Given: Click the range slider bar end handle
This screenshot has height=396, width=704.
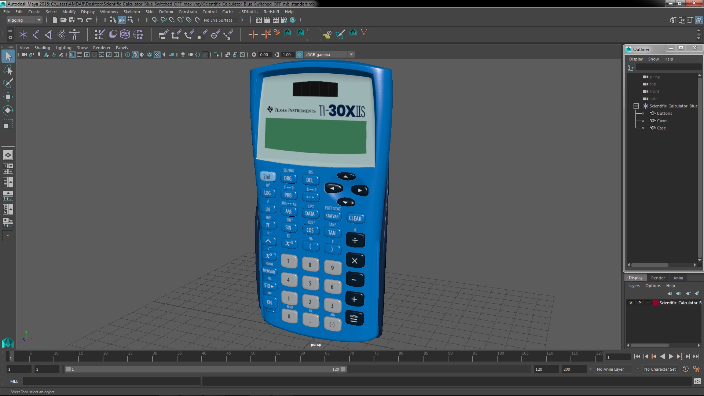Looking at the screenshot, I should 343,369.
